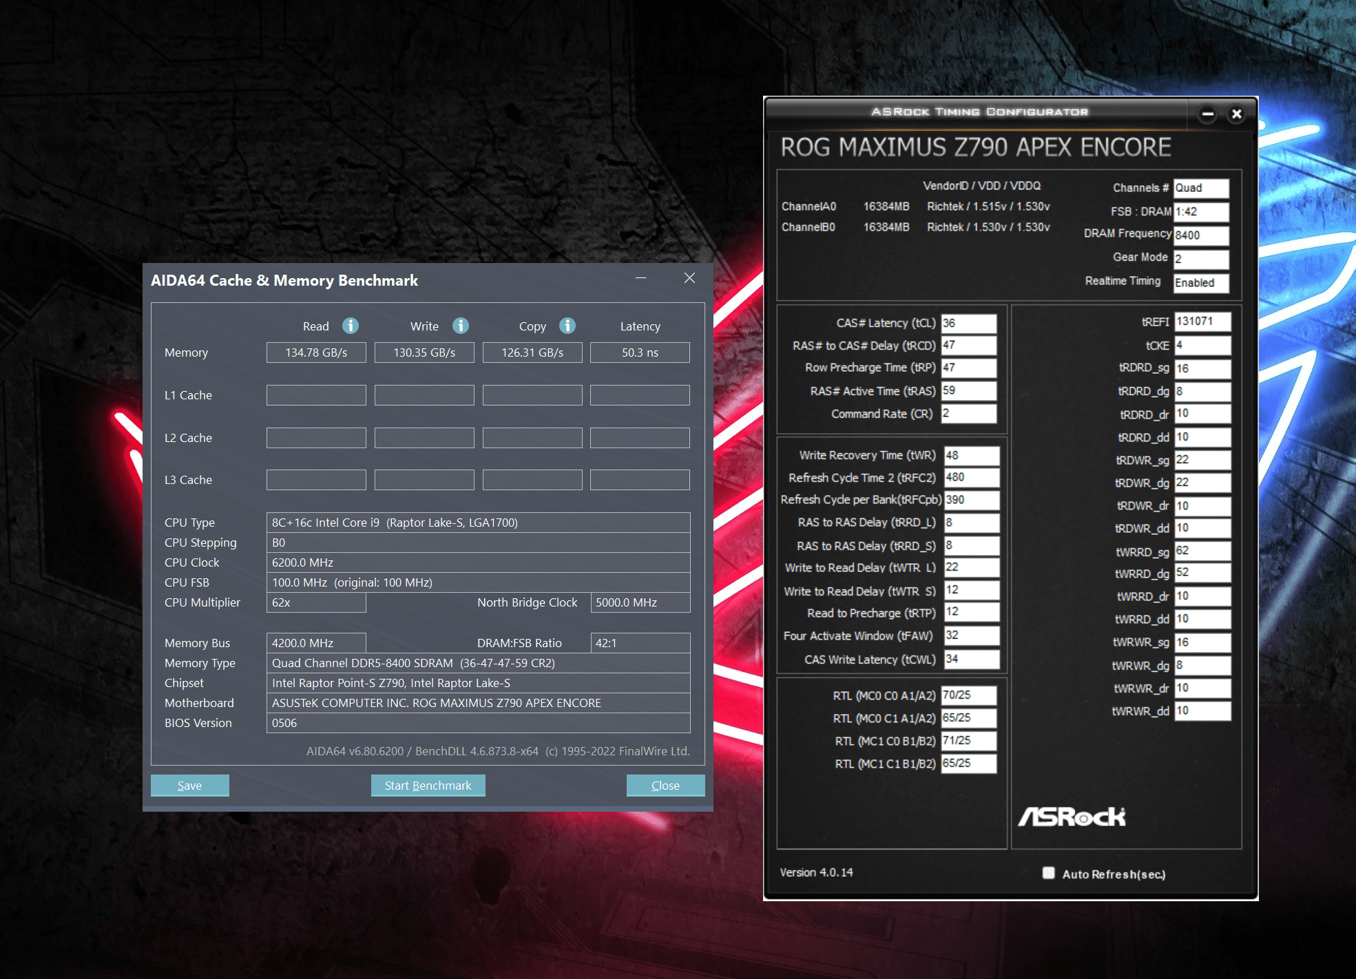
Task: Click the tREFI field showing 131071
Action: pos(1202,322)
